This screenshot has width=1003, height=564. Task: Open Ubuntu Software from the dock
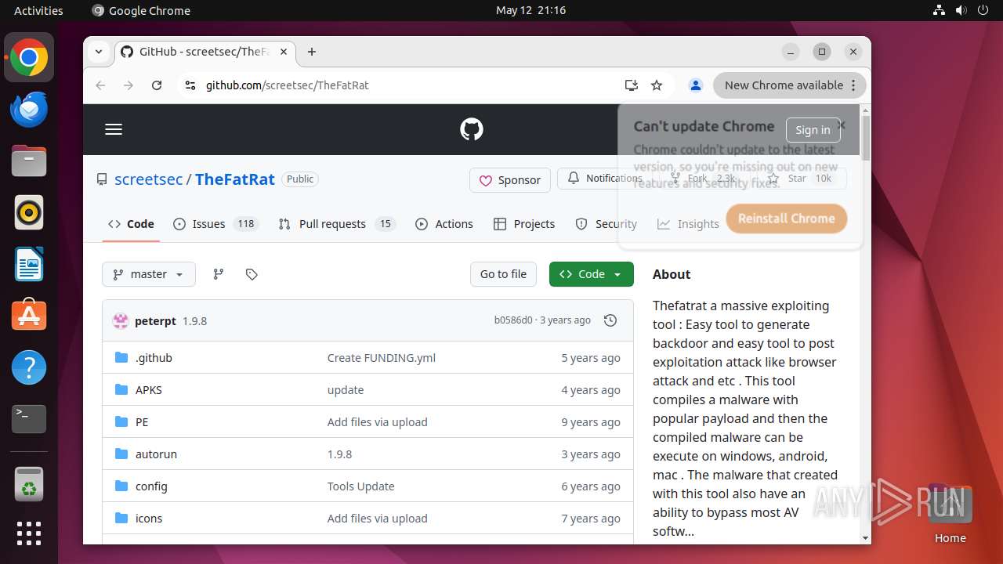[29, 316]
